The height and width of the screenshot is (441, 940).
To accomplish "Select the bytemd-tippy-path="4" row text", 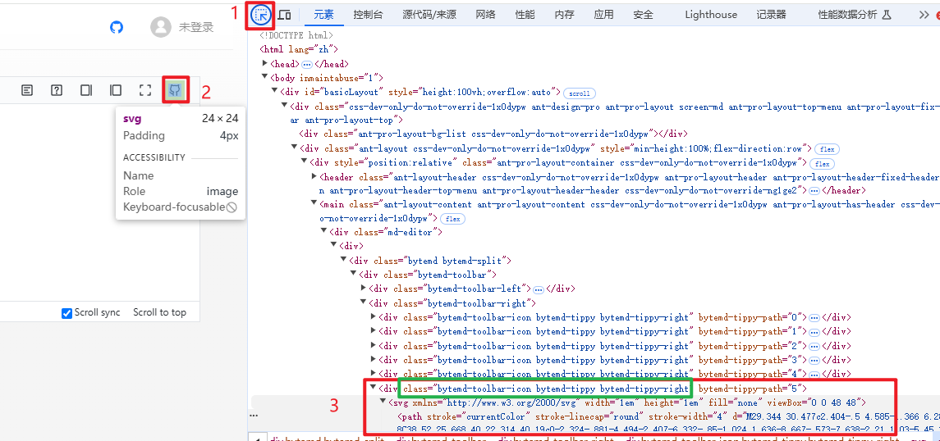I will pos(615,375).
